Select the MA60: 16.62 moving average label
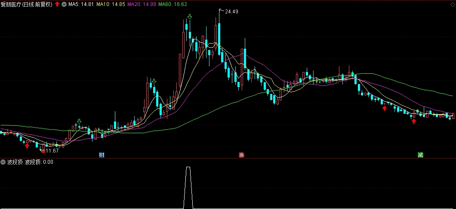 coord(173,4)
